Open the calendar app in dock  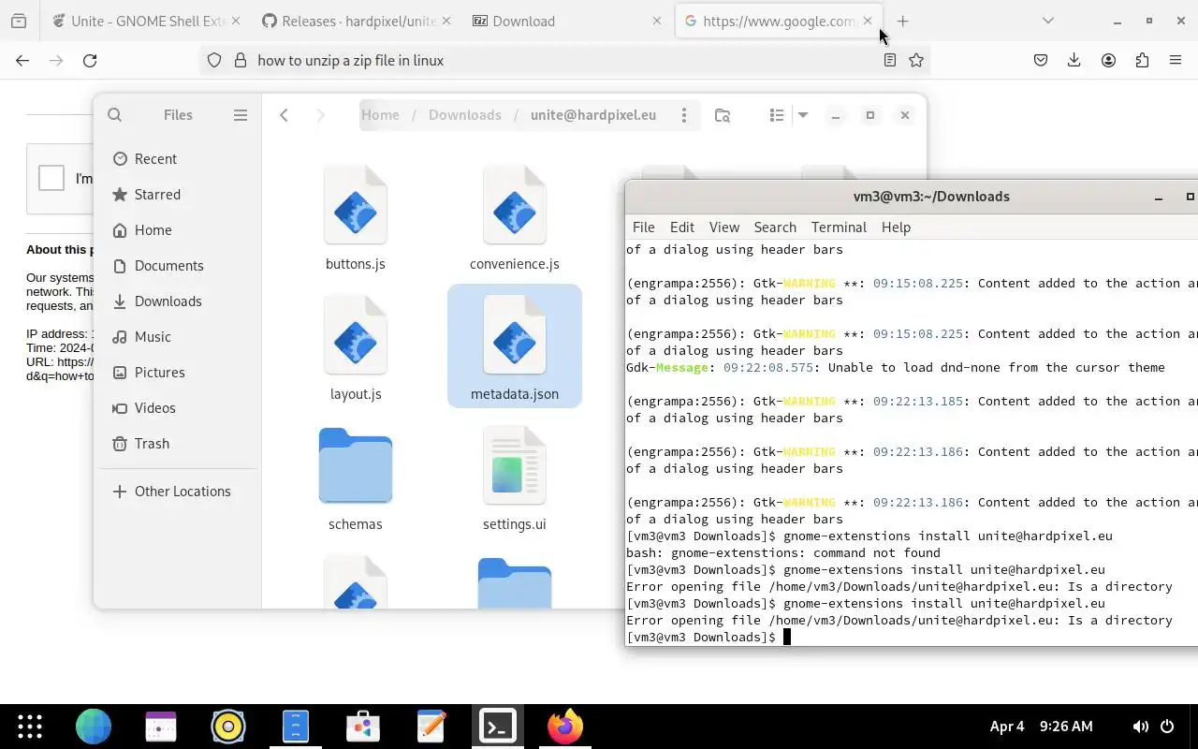pos(161,727)
